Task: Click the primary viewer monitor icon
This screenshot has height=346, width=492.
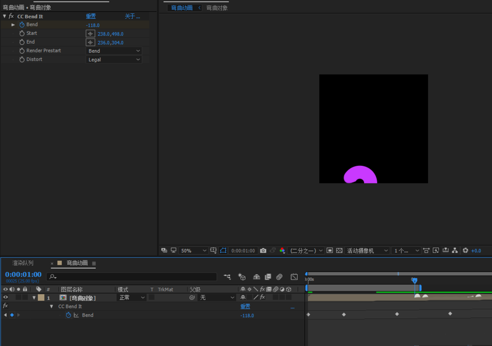Action: tap(174, 250)
